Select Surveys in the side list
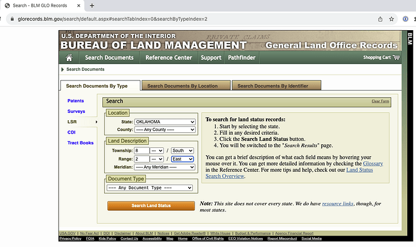Screen dimensions: 416x247 pos(76,111)
